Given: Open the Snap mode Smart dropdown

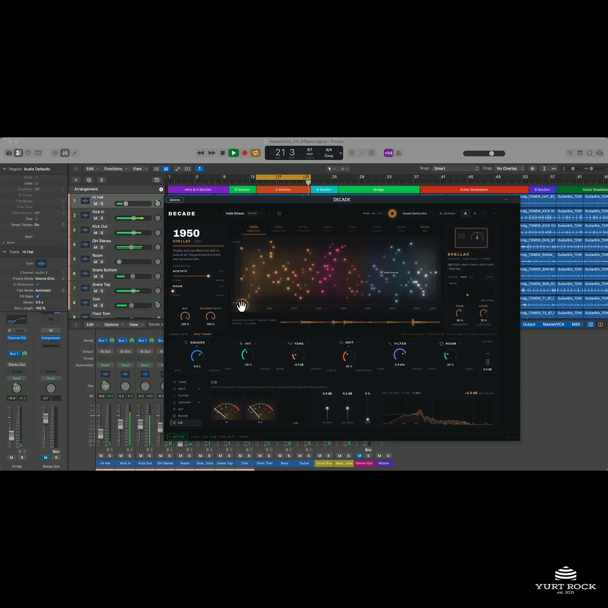Looking at the screenshot, I should 456,168.
